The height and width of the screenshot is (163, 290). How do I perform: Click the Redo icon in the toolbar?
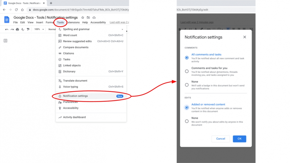tap(13, 29)
